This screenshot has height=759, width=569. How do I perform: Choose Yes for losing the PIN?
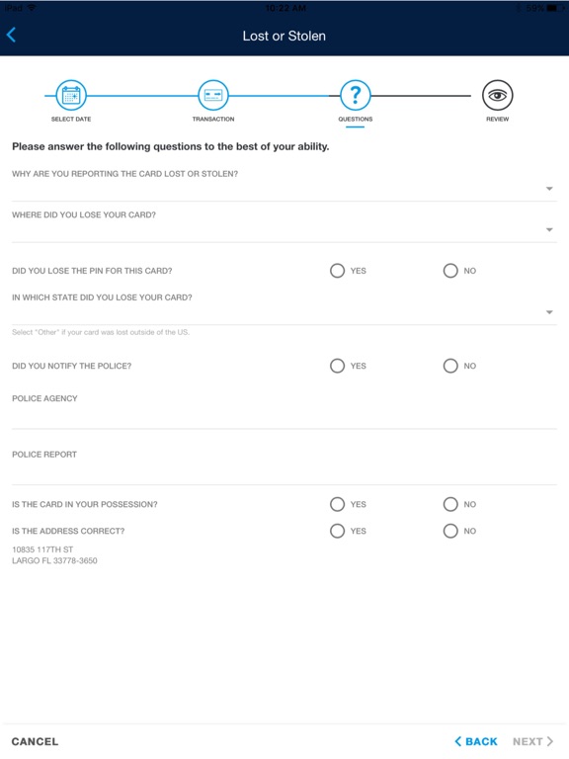[337, 271]
